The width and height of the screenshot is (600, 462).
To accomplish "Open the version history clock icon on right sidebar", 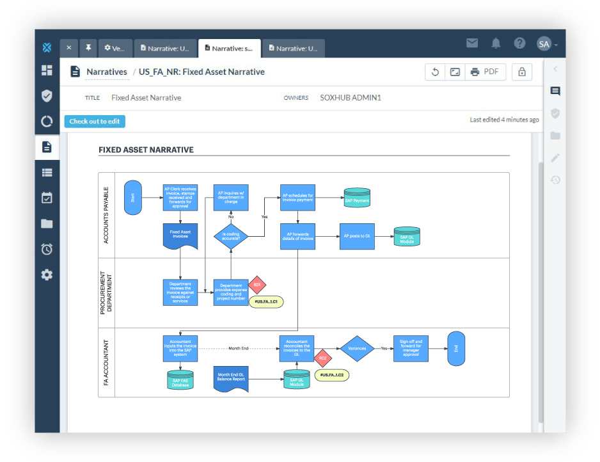I will 555,180.
